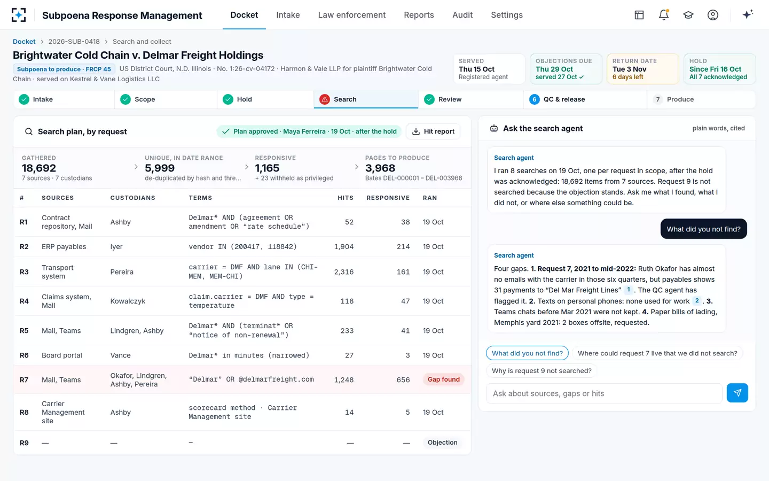Click the green check icon on Intake step
769x481 pixels.
coord(24,99)
